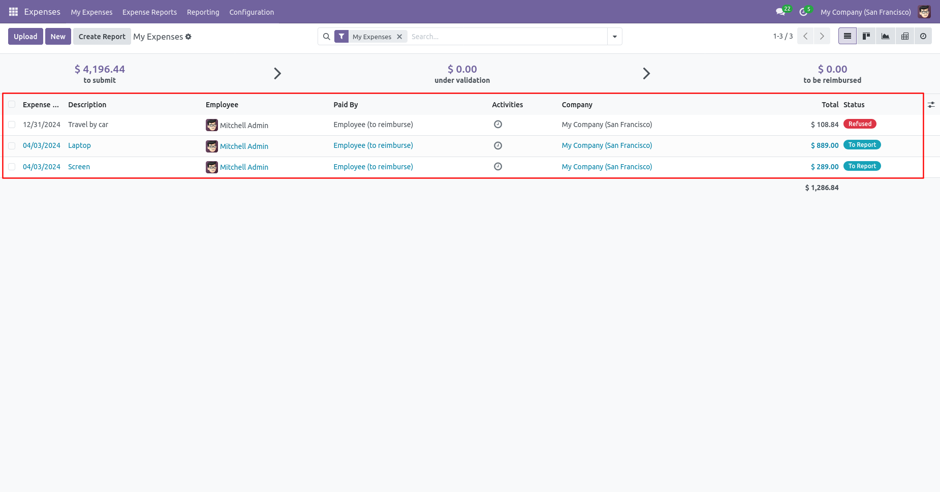Open the Configuration menu
This screenshot has height=492, width=940.
(x=252, y=12)
